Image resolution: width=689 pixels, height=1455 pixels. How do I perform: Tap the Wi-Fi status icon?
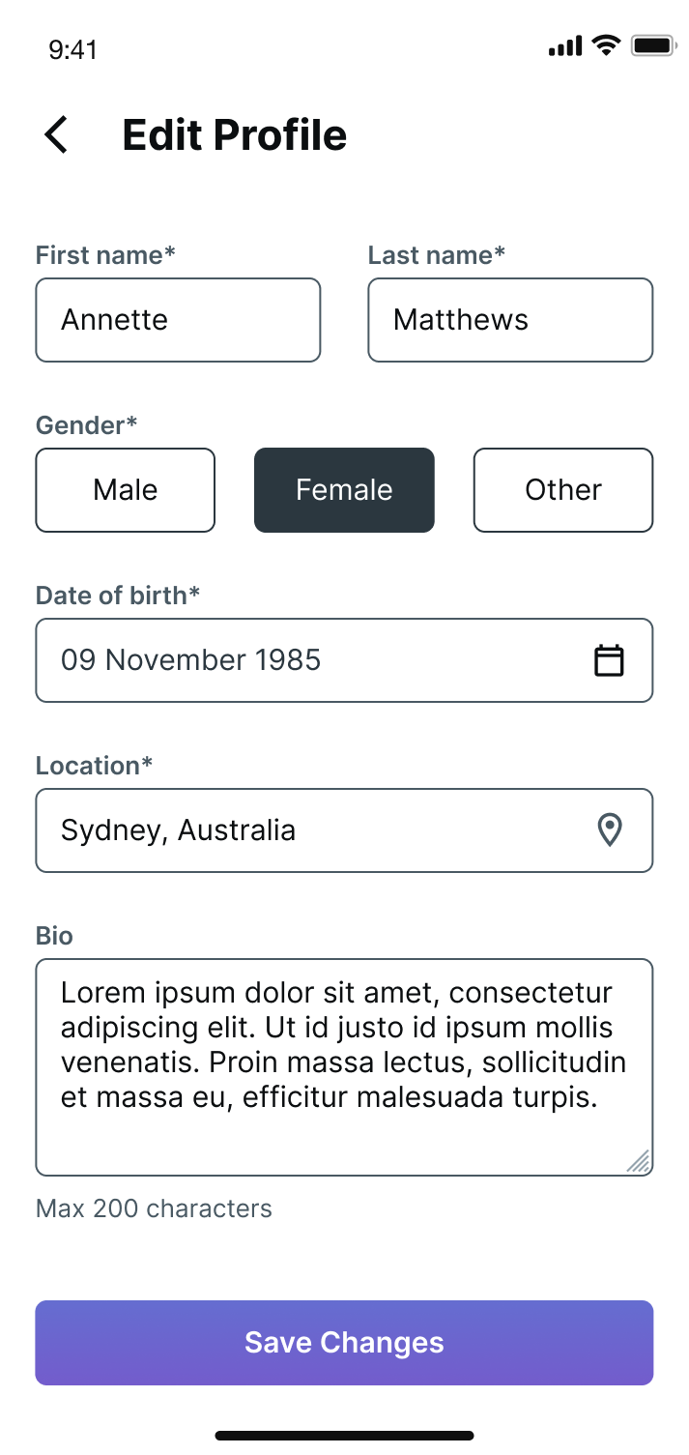pyautogui.click(x=606, y=45)
